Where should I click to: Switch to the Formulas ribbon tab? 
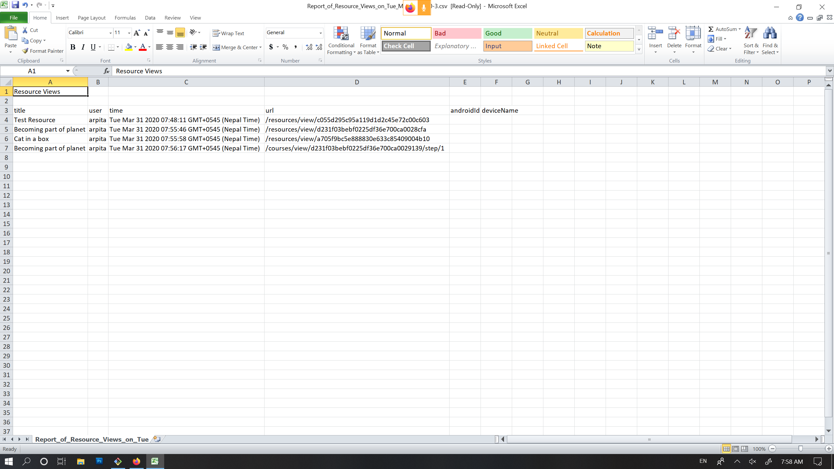click(125, 18)
